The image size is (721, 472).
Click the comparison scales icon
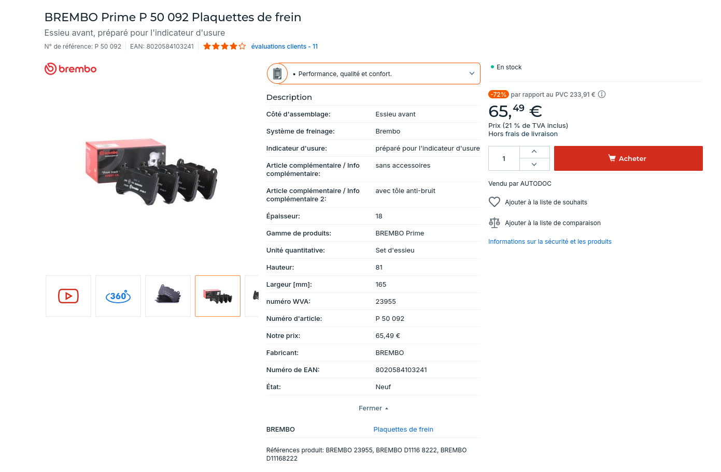[x=494, y=223]
